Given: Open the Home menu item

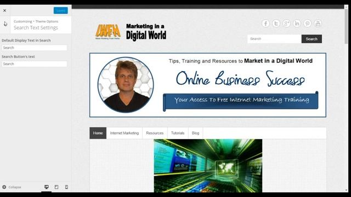Looking at the screenshot, I should [98, 133].
